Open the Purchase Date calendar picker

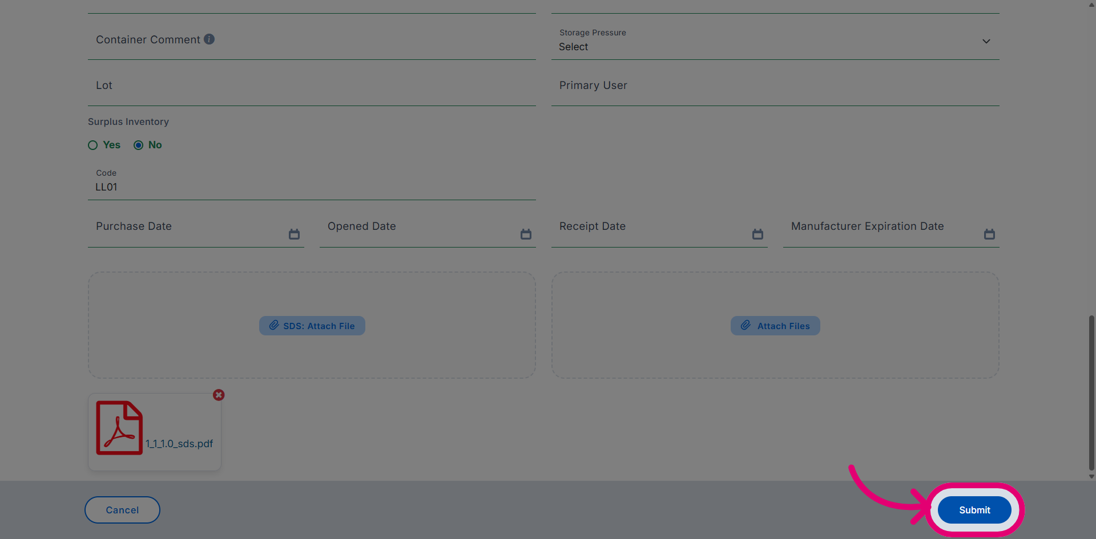294,234
